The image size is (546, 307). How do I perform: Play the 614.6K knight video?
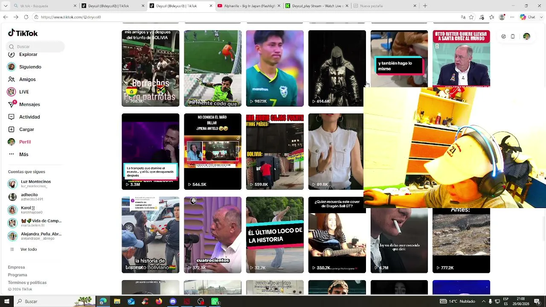(337, 68)
